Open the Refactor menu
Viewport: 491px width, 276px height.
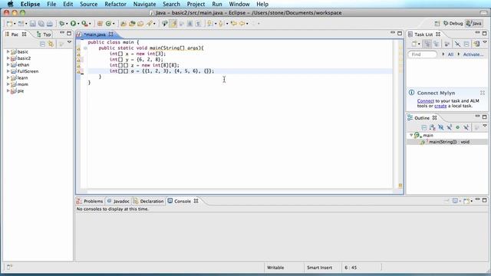115,4
